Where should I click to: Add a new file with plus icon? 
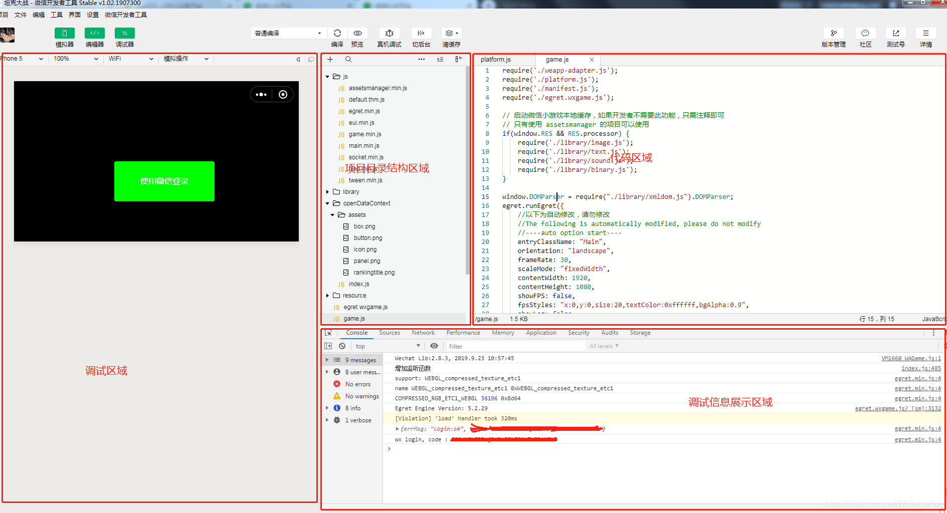click(330, 59)
